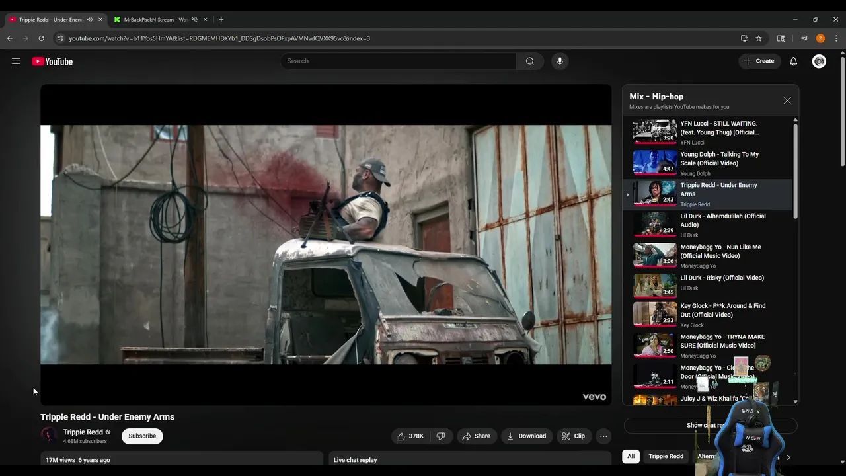Open the YouTube guide hamburger menu
The width and height of the screenshot is (846, 476).
pos(16,61)
